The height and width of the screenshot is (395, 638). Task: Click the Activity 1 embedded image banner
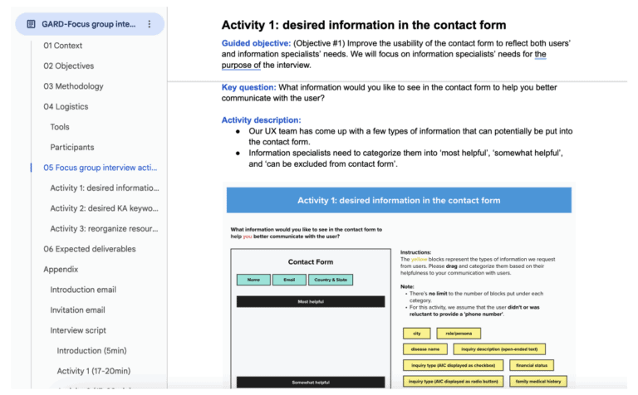pyautogui.click(x=399, y=200)
